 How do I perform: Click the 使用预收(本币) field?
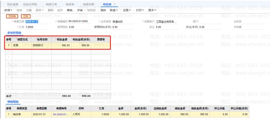point(123,27)
